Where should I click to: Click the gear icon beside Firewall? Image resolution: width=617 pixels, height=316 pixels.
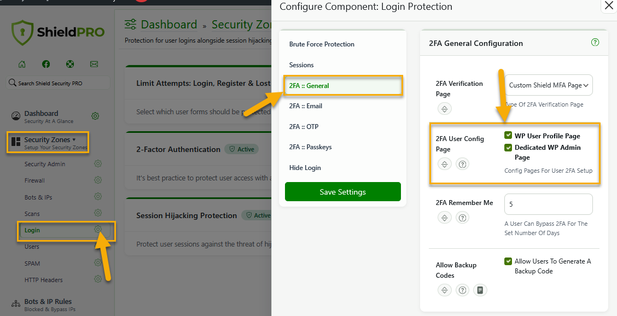click(98, 180)
